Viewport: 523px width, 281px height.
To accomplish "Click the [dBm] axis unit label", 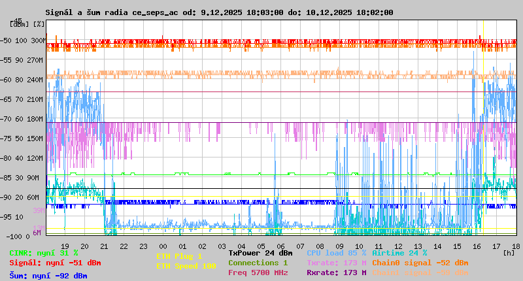I will point(19,24).
